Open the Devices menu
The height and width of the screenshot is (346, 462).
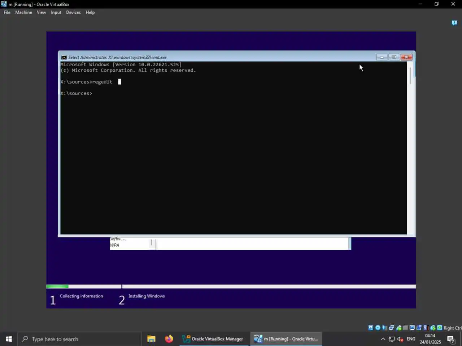pos(73,12)
